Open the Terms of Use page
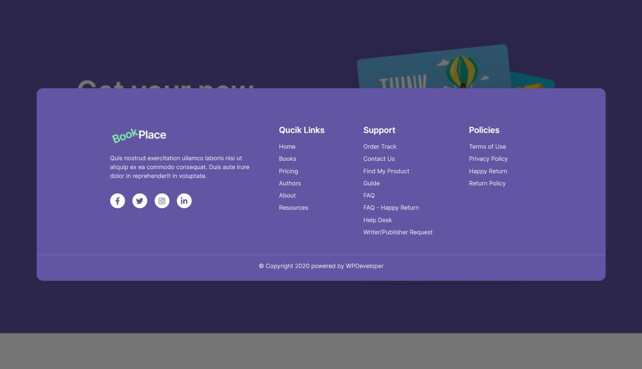Screen dimensions: 642x369 pyautogui.click(x=487, y=147)
